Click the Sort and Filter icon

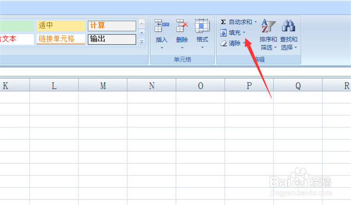[268, 26]
